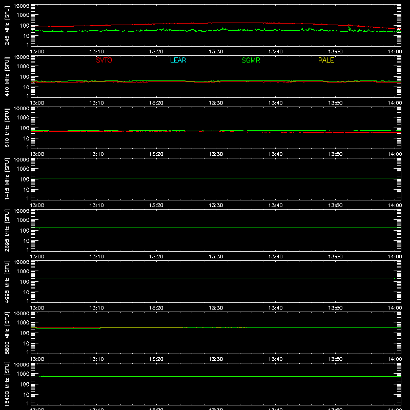Click the 1000 y-axis value of 410 MHz panel
The image size is (410, 410).
[x=23, y=67]
